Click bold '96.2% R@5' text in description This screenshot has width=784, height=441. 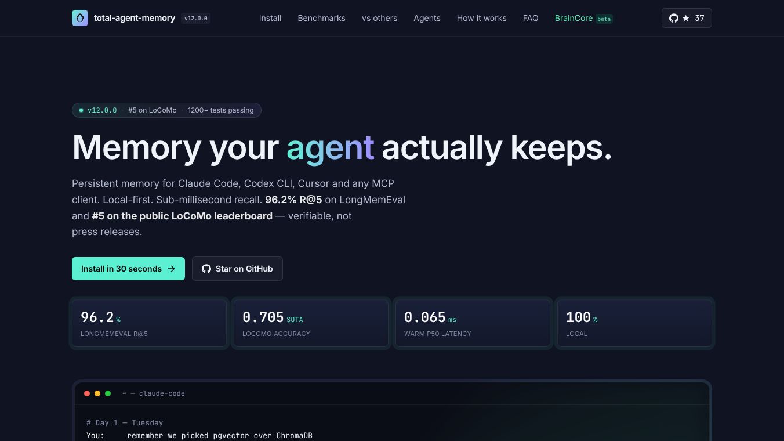[293, 200]
